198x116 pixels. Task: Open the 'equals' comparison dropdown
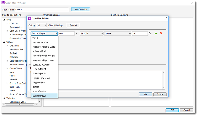pyautogui.click(x=92, y=33)
